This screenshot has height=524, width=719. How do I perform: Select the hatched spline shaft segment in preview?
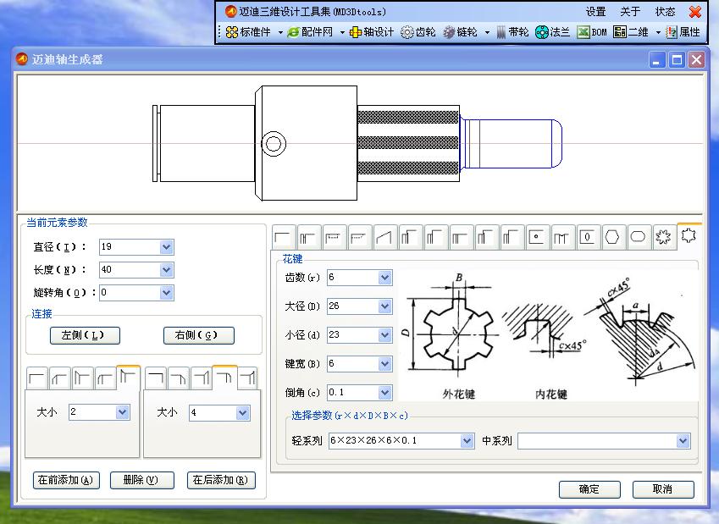408,143
